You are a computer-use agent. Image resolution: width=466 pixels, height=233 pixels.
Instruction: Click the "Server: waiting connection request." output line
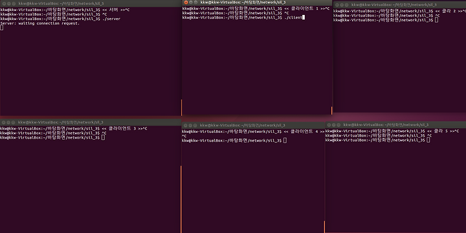[40, 23]
